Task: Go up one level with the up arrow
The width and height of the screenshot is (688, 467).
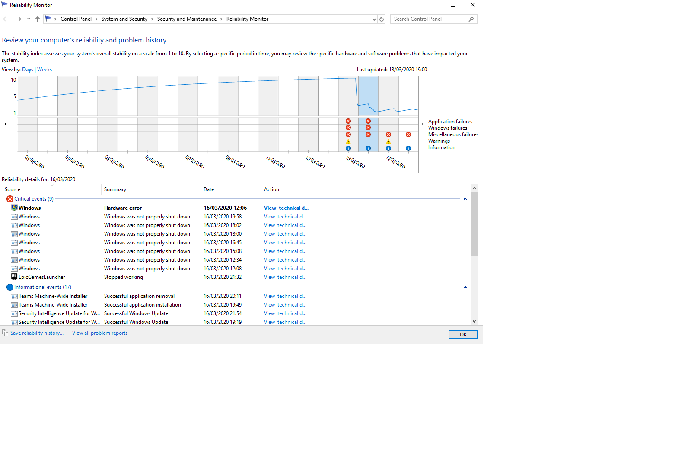Action: point(38,19)
